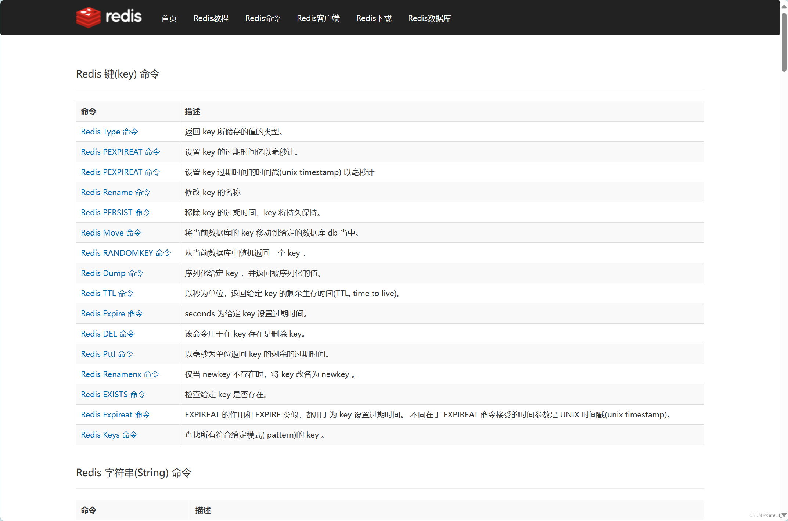Open the Redis客户端 nav item
This screenshot has height=521, width=788.
(318, 18)
